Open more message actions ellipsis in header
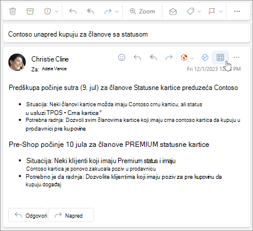253x231 pixels. coord(236,57)
